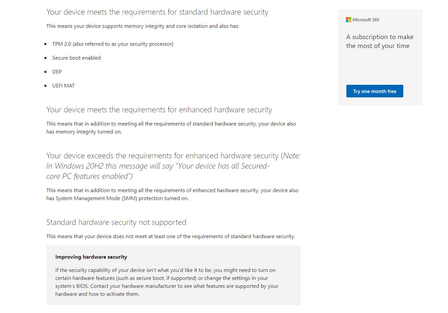Click the Microsoft 365 brand name text
The image size is (448, 313).
[x=366, y=20]
